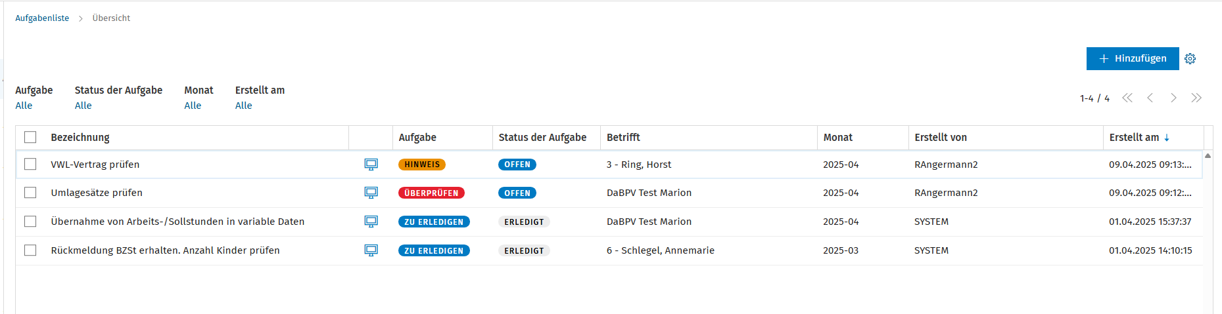Go to last page with double-right arrow

(x=1196, y=98)
